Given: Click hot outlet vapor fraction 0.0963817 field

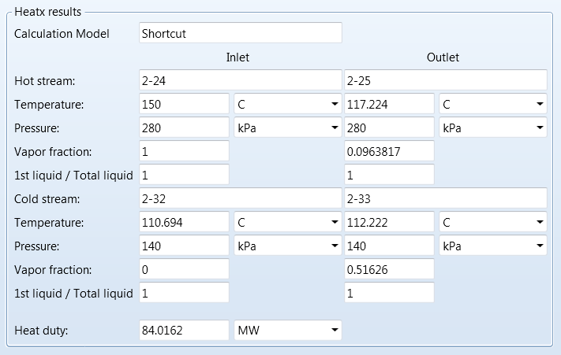Looking at the screenshot, I should pyautogui.click(x=390, y=151).
